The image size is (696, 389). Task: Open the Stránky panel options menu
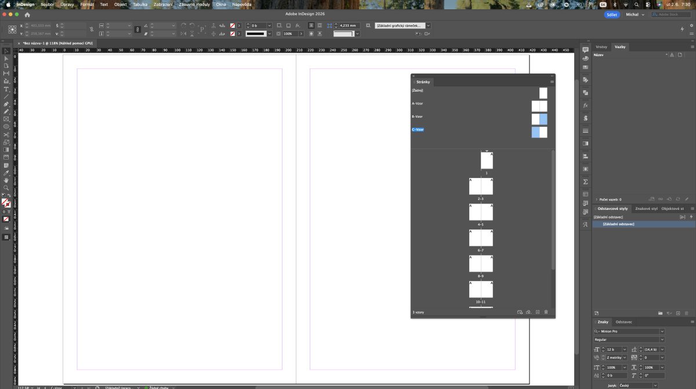click(x=552, y=82)
